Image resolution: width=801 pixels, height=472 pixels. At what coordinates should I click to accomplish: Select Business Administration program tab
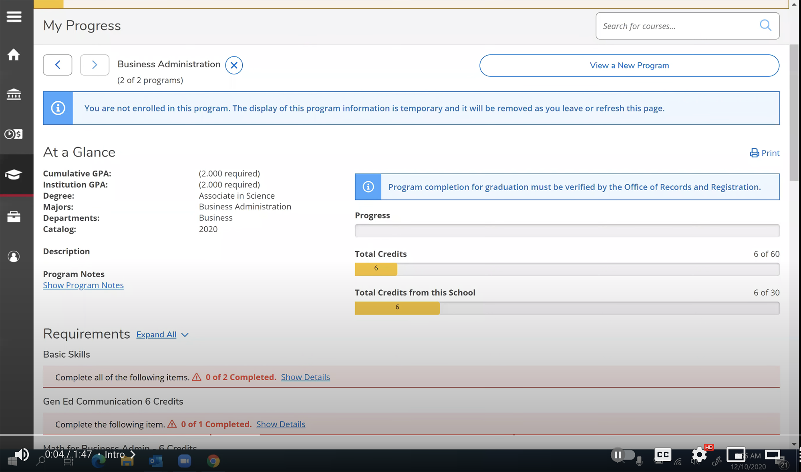pos(169,64)
